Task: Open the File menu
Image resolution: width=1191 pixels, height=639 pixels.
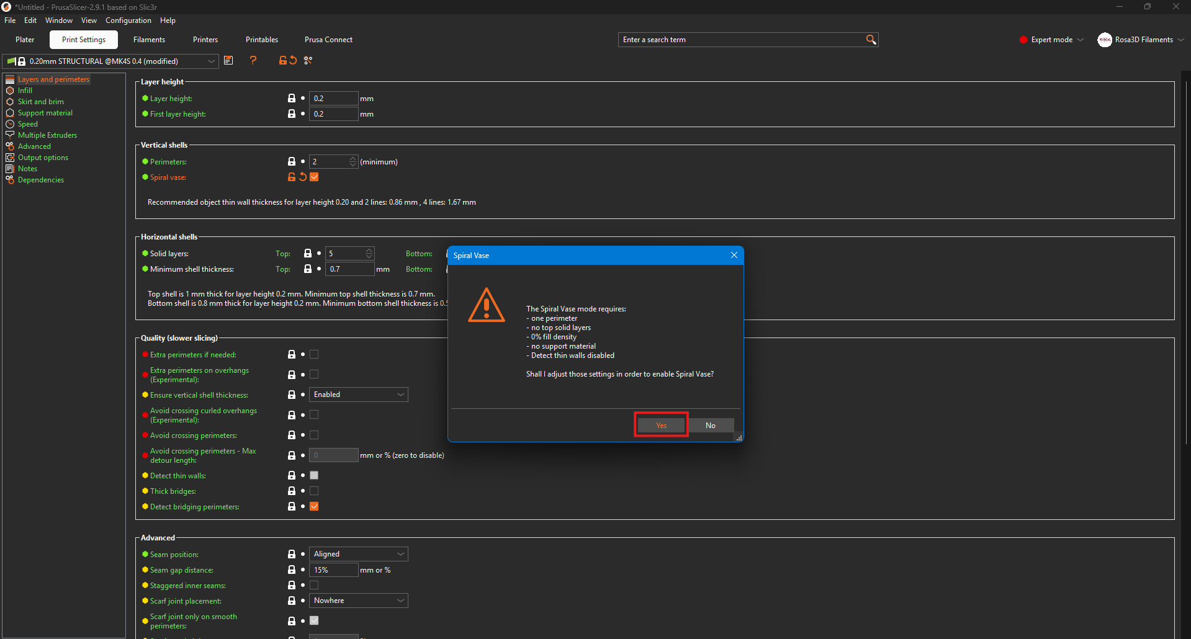Action: (10, 20)
